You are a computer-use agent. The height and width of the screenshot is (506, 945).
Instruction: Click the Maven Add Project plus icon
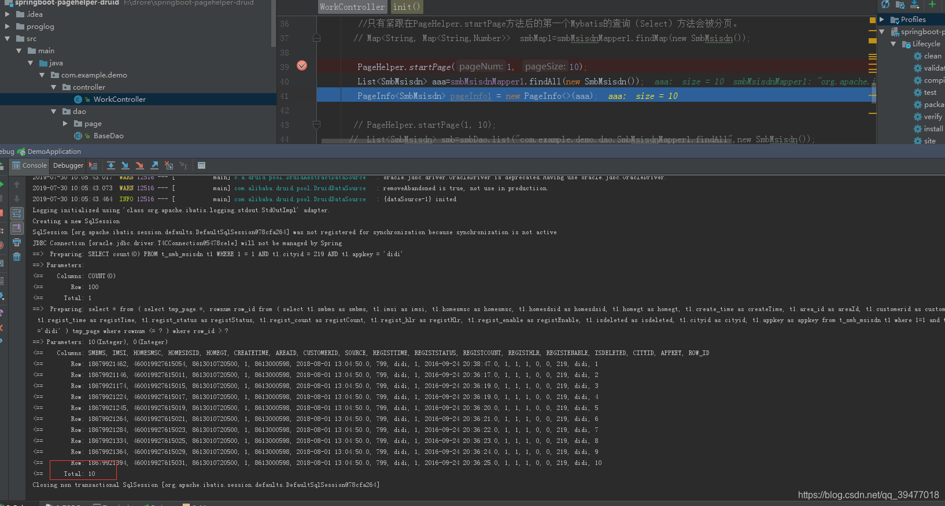[932, 5]
